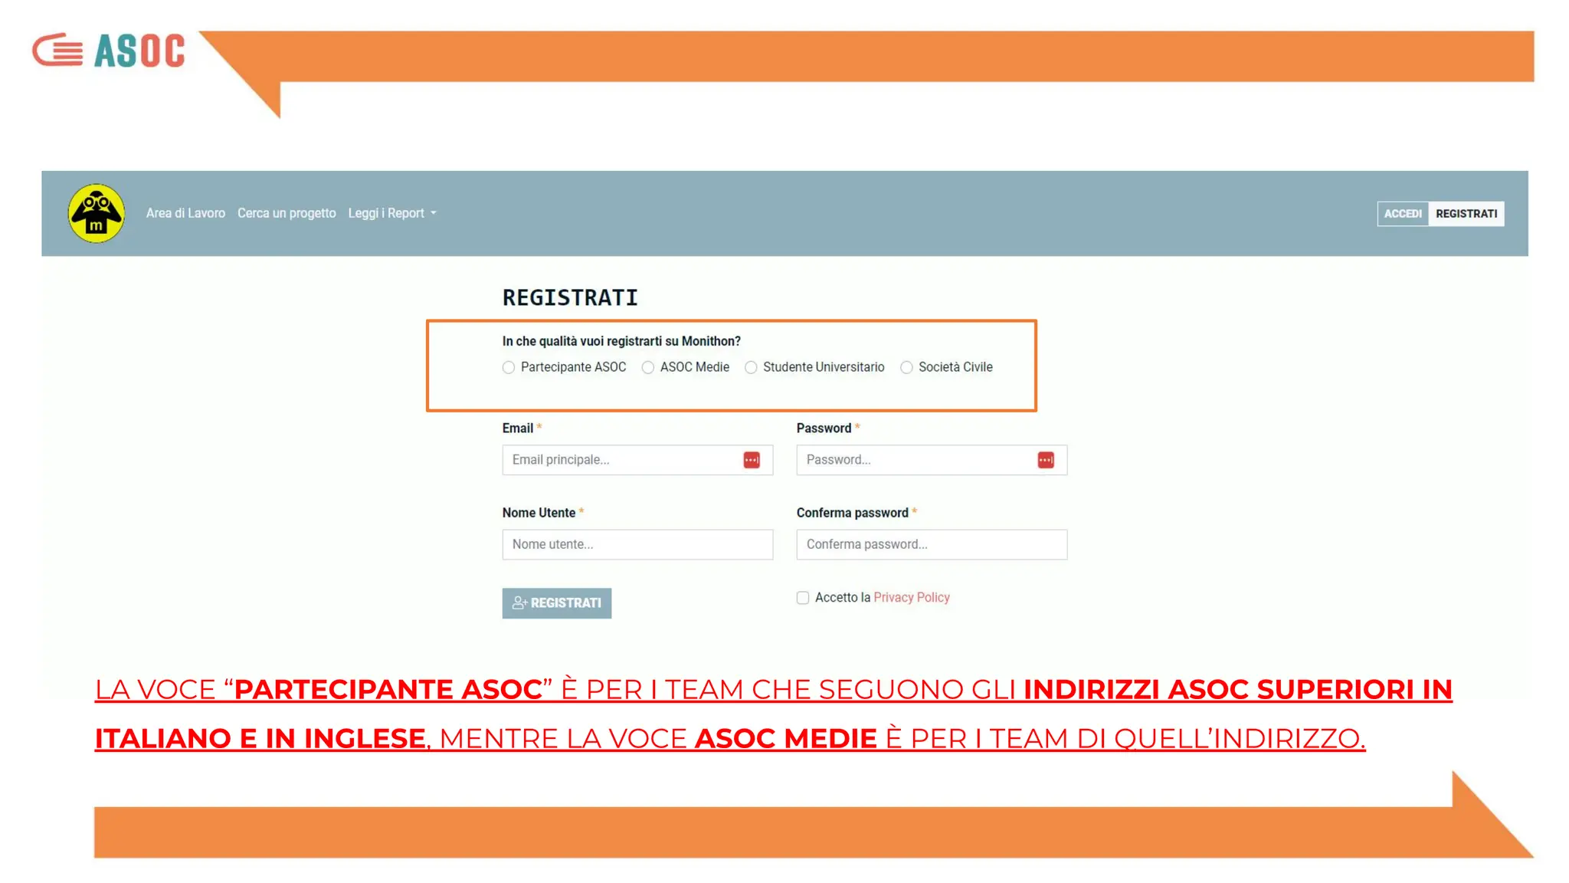Select the ASOC Medie radio option
1569x883 pixels.
tap(648, 368)
